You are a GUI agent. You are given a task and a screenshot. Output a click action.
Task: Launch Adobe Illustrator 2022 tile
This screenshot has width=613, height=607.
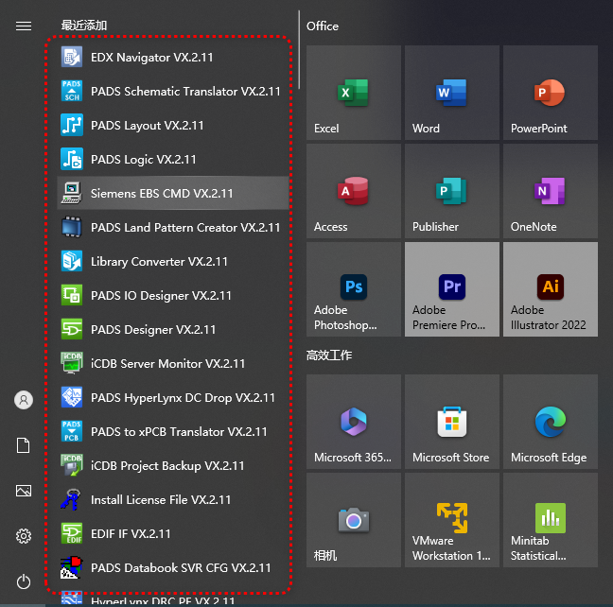click(551, 289)
